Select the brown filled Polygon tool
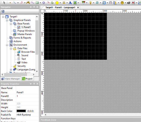 click(x=28, y=3)
